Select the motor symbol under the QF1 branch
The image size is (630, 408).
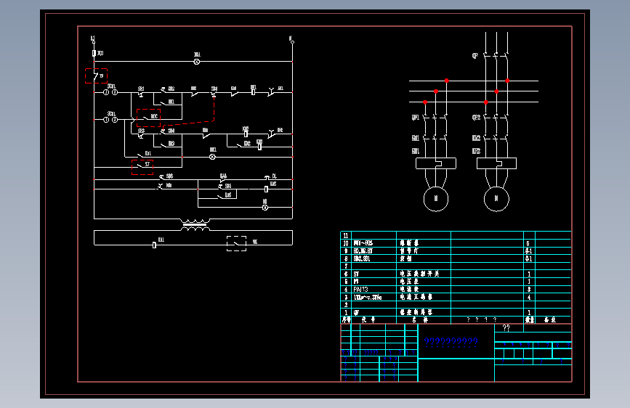pos(435,199)
